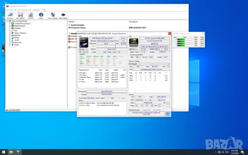The image size is (248, 155).
Task: Click the Driver Update icon
Action: (x=53, y=16)
